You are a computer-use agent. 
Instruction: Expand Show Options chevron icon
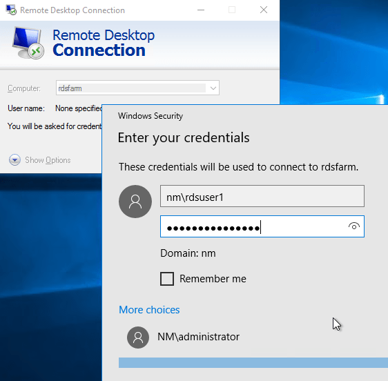14,160
